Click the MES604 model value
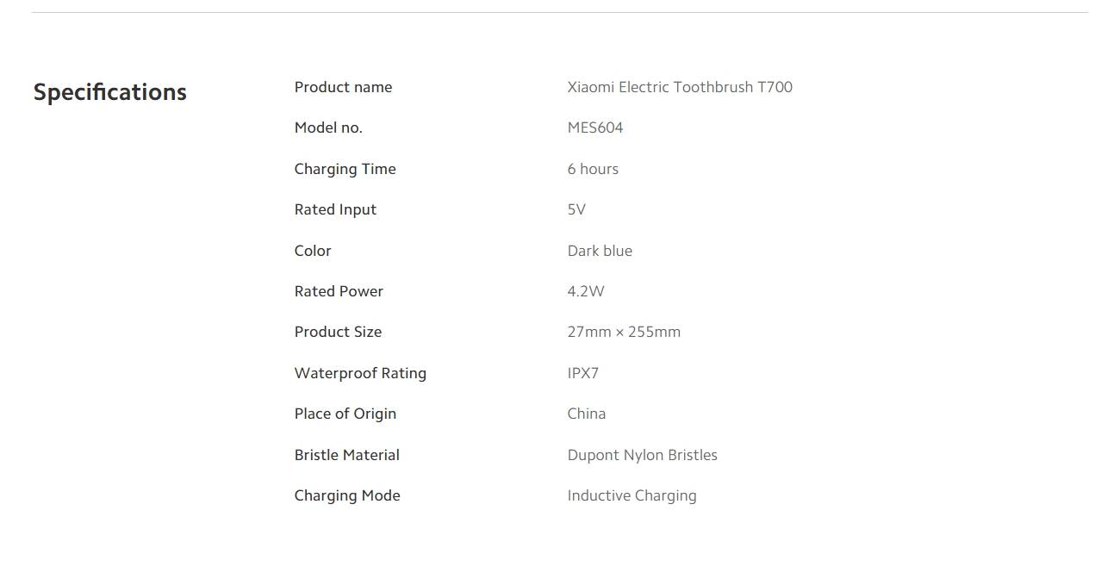 (x=595, y=128)
